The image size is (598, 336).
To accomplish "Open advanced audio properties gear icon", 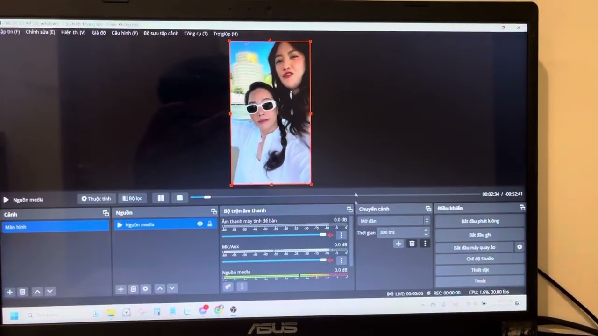I will tap(228, 287).
